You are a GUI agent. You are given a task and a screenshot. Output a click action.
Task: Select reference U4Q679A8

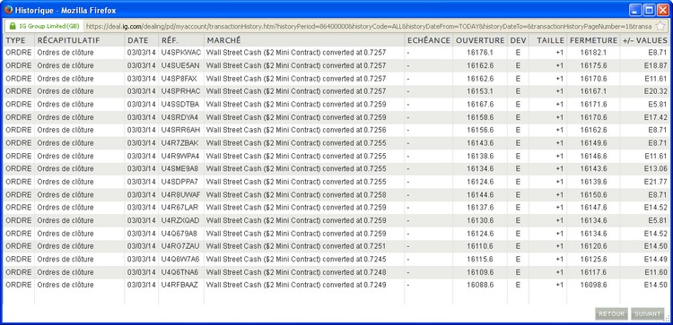click(x=179, y=234)
